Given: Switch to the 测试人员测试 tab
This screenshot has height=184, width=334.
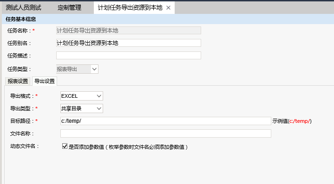Looking at the screenshot, I should tap(23, 8).
